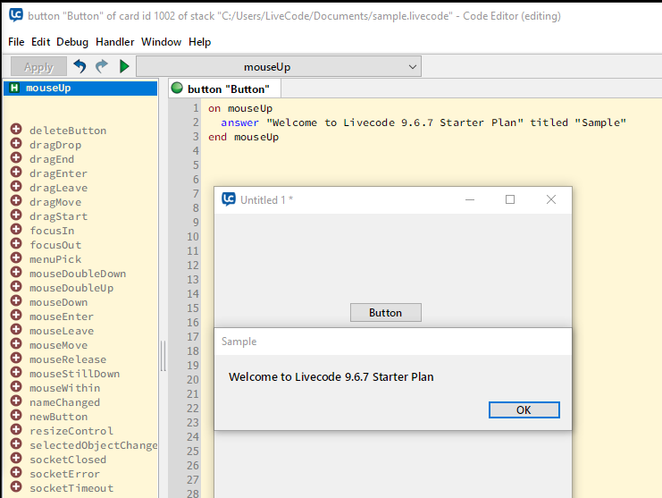Screen dimensions: 662x498
Task: Open the File menu
Action: tap(16, 42)
